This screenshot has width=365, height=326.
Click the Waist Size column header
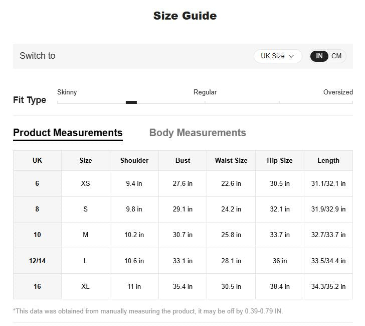(231, 161)
